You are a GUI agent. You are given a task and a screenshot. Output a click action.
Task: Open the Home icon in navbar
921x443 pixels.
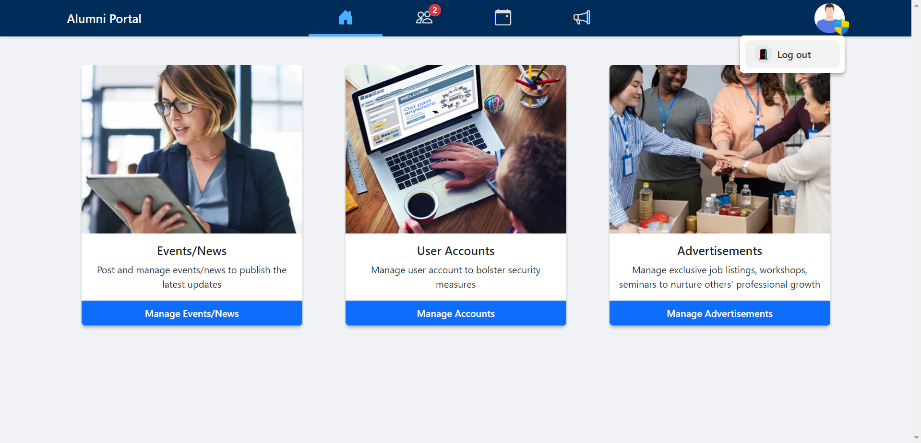(346, 18)
